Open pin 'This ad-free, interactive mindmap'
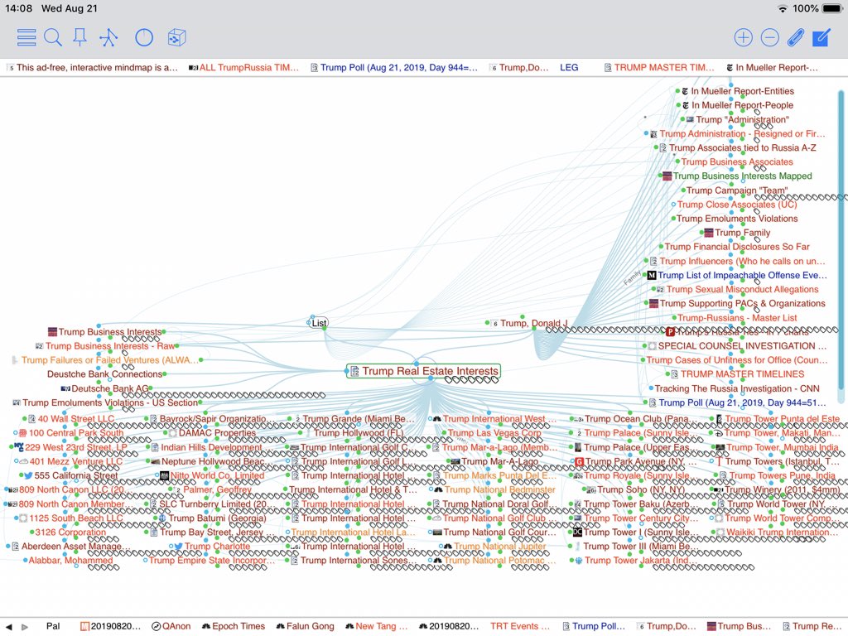This screenshot has height=636, width=848. pos(92,68)
